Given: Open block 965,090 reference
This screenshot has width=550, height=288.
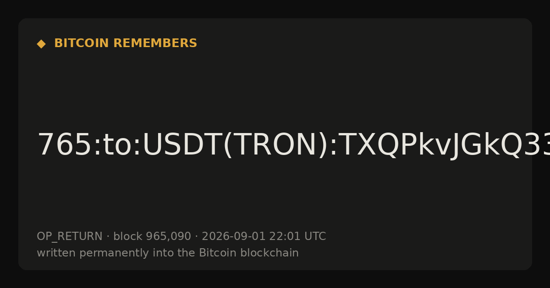Looking at the screenshot, I should tap(152, 237).
